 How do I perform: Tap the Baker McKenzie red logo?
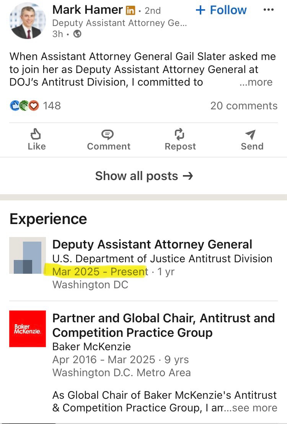click(28, 329)
